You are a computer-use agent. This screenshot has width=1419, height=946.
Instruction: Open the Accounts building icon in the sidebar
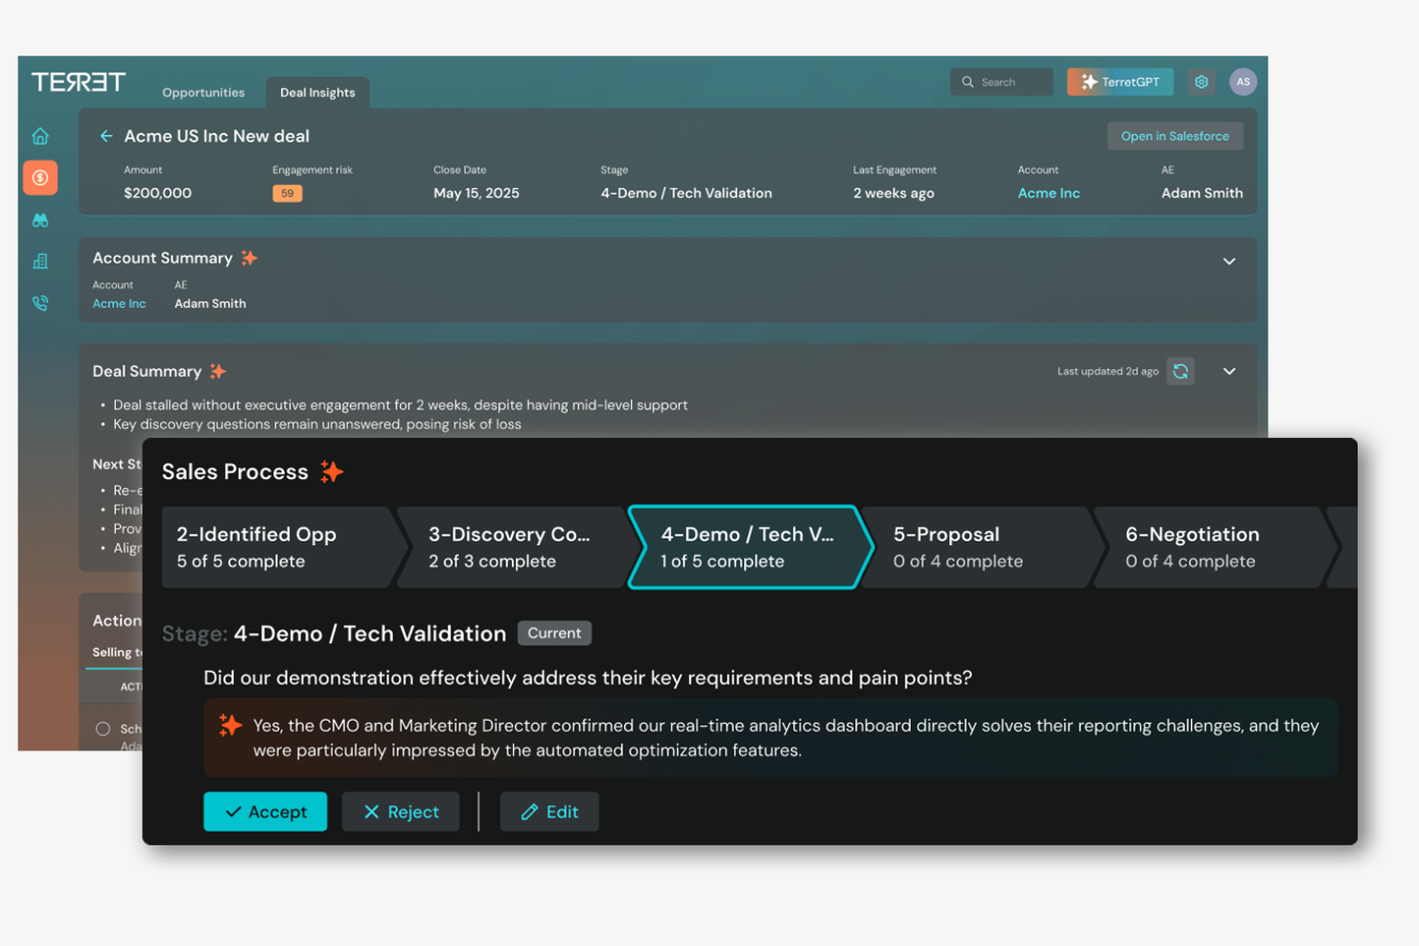40,261
